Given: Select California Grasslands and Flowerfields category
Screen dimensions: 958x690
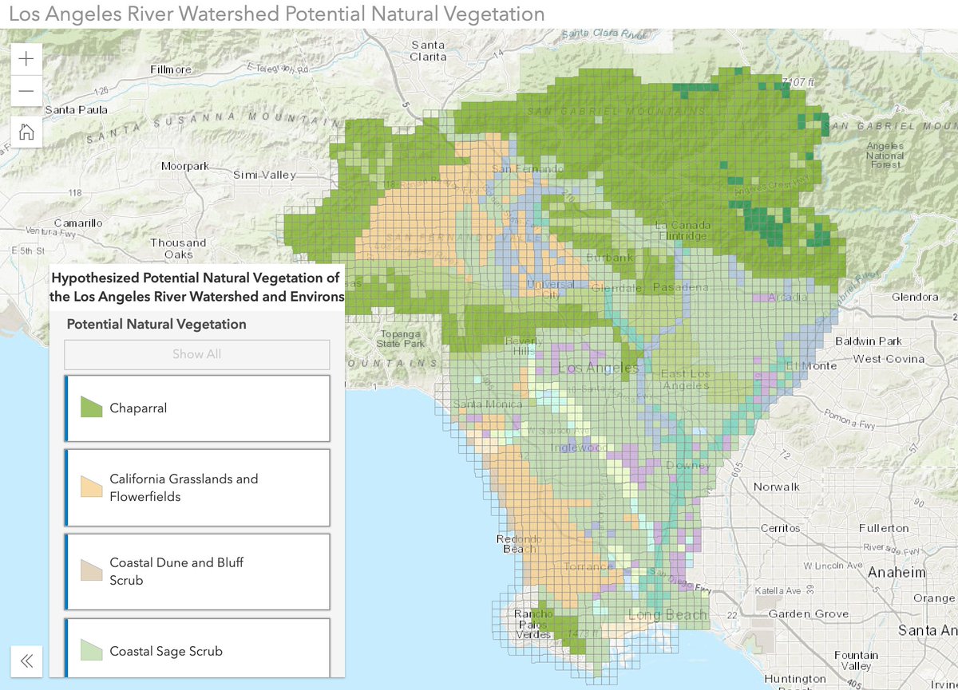Looking at the screenshot, I should 197,487.
